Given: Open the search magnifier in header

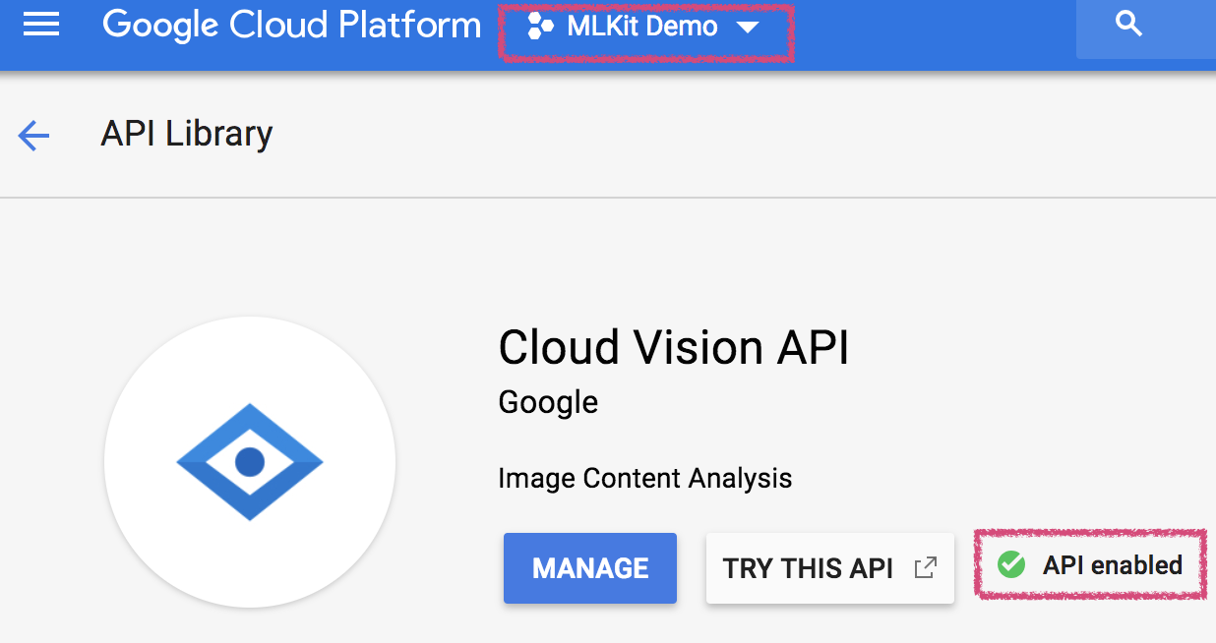Looking at the screenshot, I should point(1129,25).
